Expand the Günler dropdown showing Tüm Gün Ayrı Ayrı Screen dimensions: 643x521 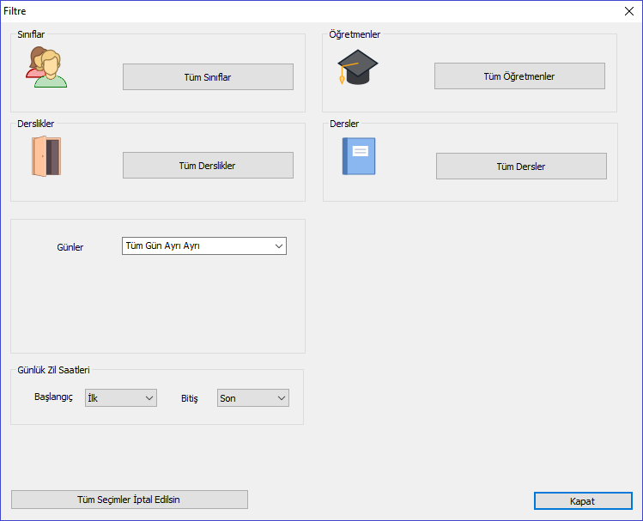point(204,246)
